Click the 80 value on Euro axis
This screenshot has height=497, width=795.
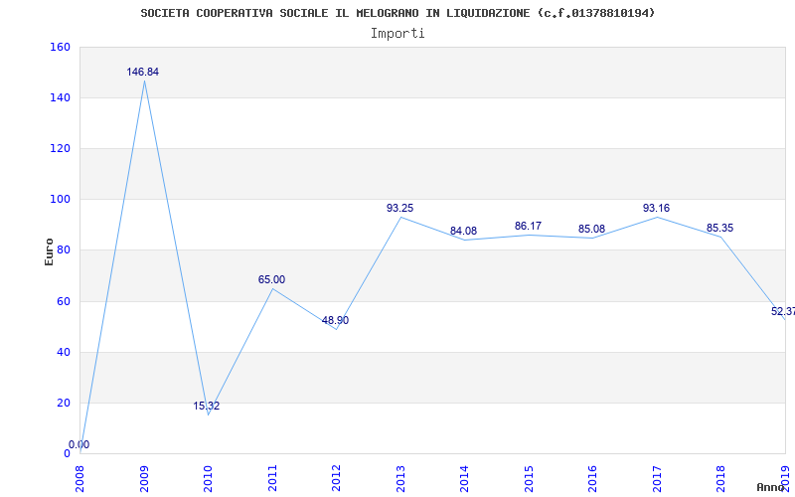click(64, 250)
